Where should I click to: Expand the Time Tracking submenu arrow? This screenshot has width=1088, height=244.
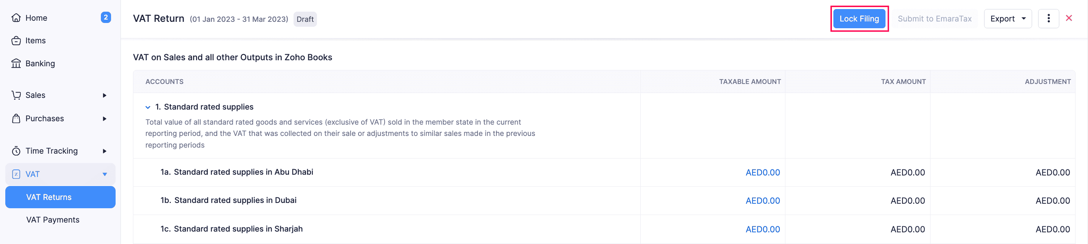104,151
